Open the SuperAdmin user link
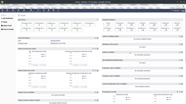 pos(56,41)
